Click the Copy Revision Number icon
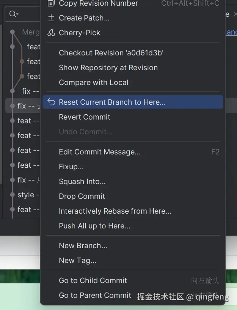The height and width of the screenshot is (310, 237). click(x=51, y=3)
